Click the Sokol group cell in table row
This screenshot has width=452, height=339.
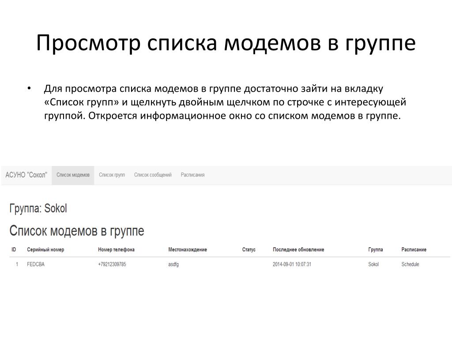click(373, 264)
